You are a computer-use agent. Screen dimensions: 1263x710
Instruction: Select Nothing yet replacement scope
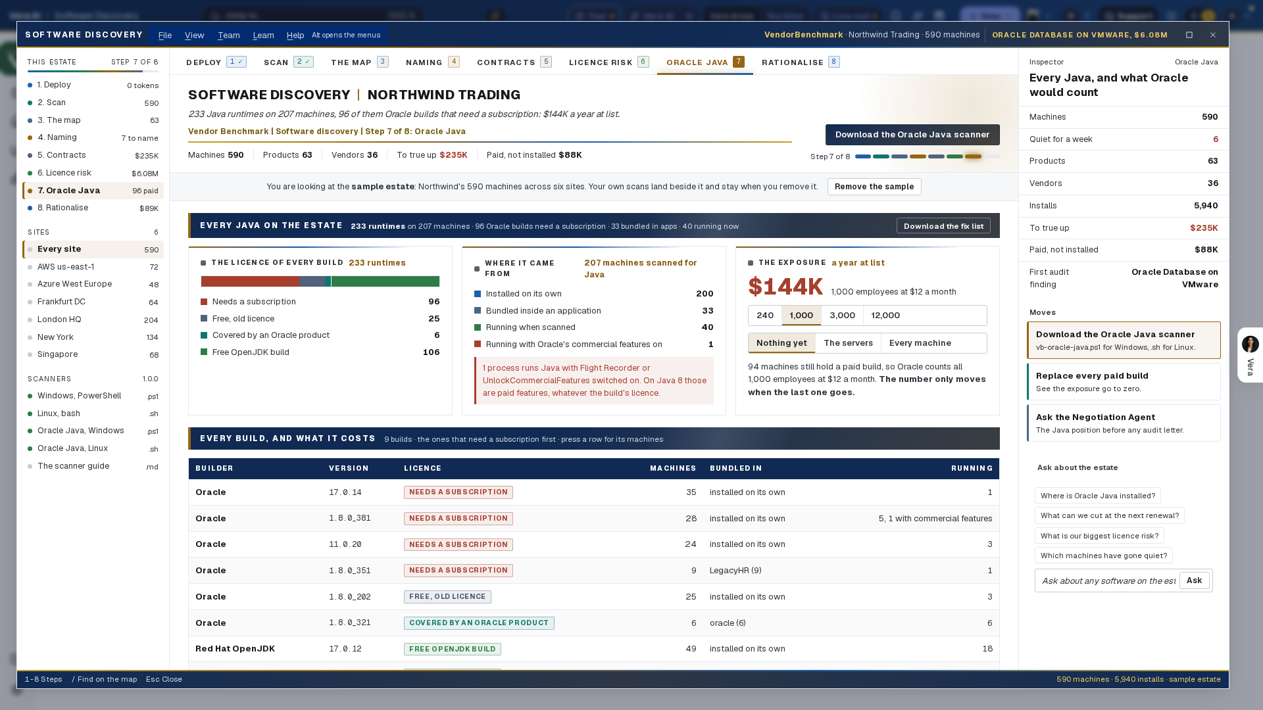[781, 343]
